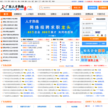Image resolution: width=108 pixels, height=108 pixels.
Task: Click the 东莞 city link in top bar
Action: click(x=12, y=1)
